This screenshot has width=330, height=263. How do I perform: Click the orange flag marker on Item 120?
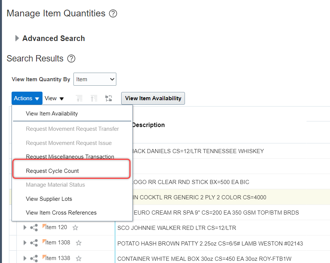[x=44, y=225]
